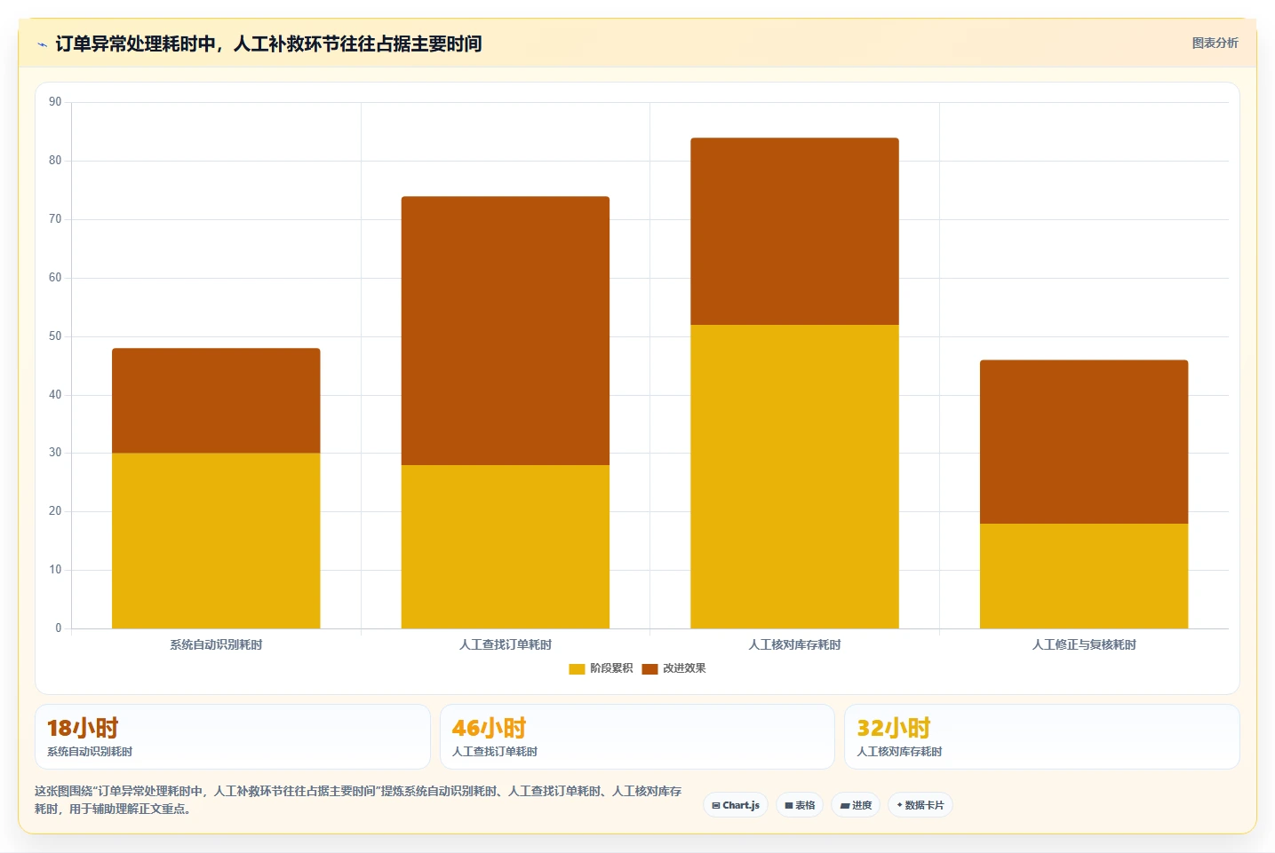The width and height of the screenshot is (1275, 853).
Task: Click the yellow segment of 人工查找订单耗时 bar
Action: coord(506,547)
